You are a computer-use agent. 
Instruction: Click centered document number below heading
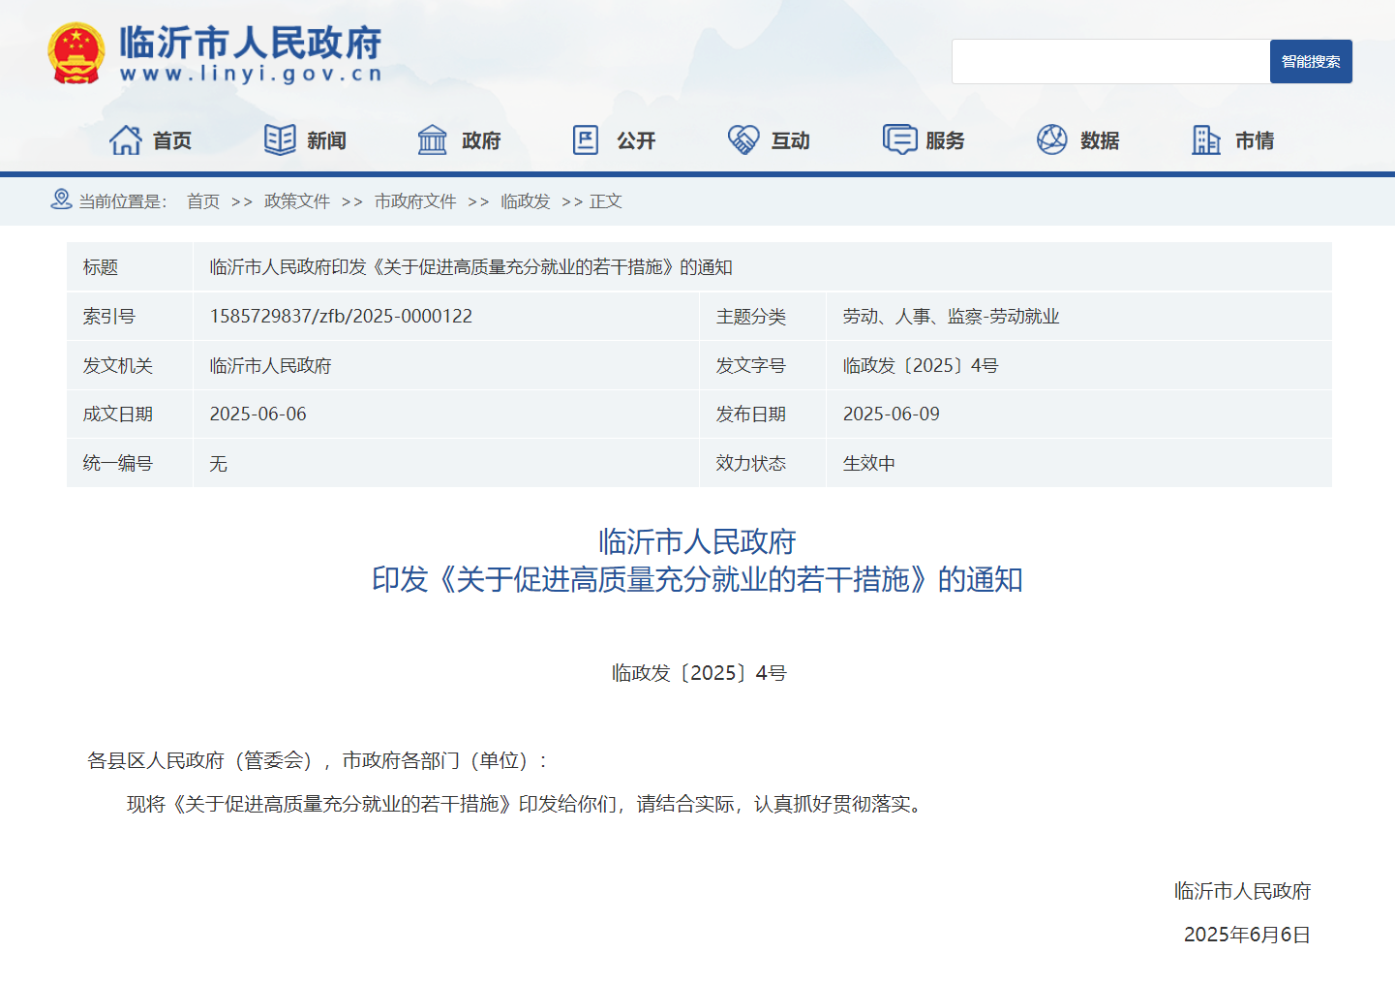point(699,672)
